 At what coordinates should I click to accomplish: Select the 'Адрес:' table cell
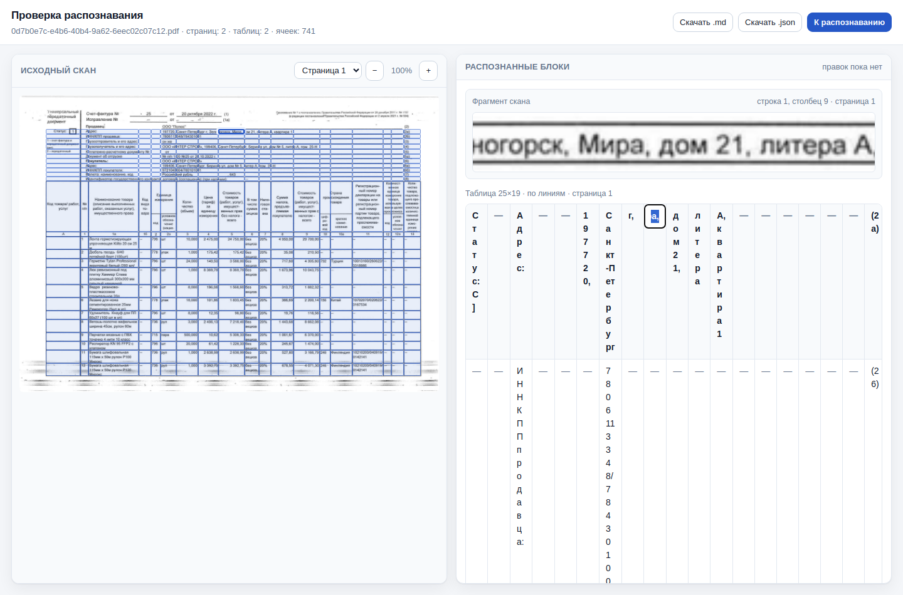tap(521, 282)
